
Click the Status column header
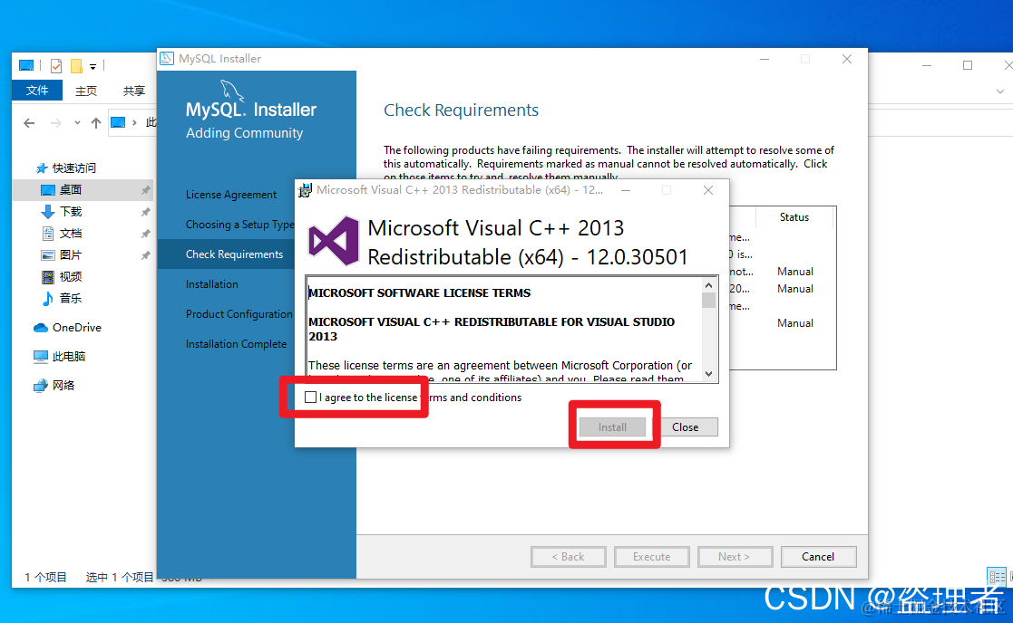click(794, 217)
